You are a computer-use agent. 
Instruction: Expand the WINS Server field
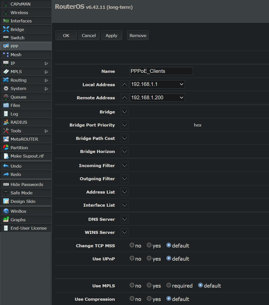[124, 232]
